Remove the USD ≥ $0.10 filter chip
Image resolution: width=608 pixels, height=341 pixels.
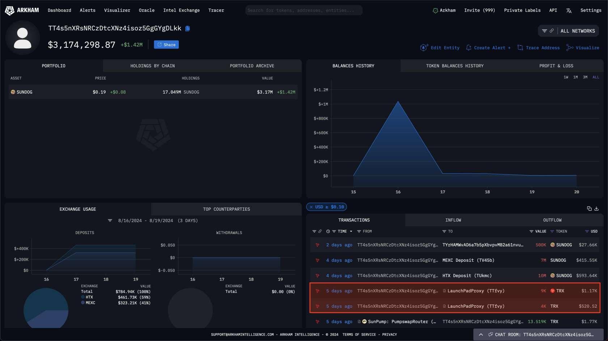(311, 207)
